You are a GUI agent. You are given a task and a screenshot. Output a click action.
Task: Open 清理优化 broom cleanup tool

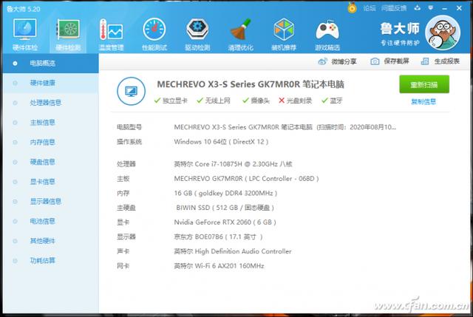(x=240, y=34)
